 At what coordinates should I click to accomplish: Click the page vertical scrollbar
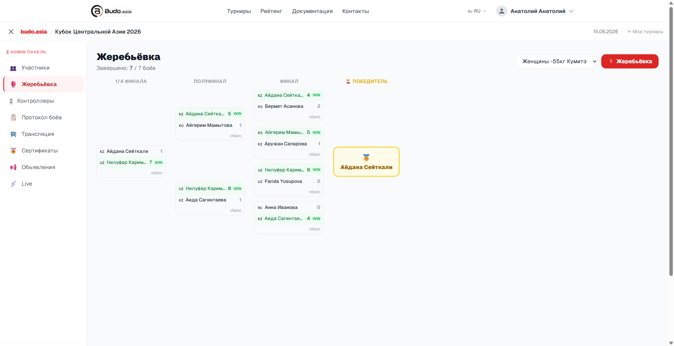pyautogui.click(x=671, y=141)
